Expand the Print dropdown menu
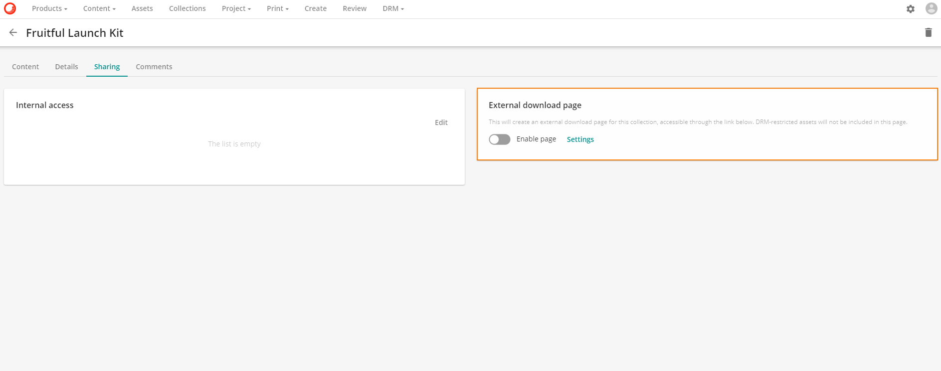 [x=277, y=8]
